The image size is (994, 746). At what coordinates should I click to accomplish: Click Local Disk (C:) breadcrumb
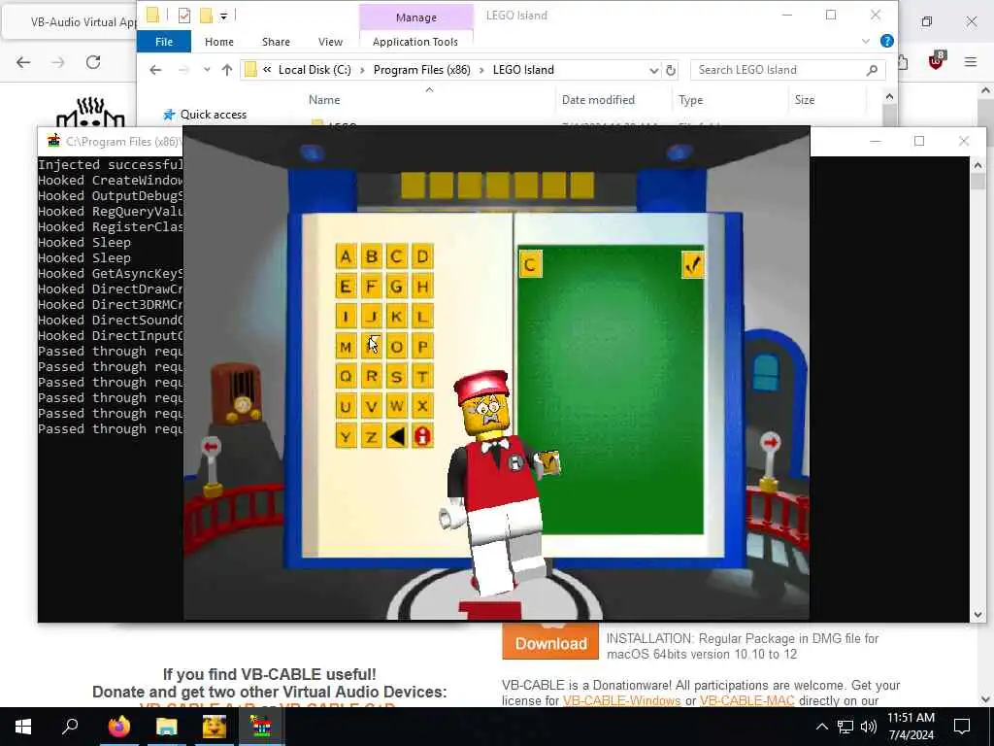tap(315, 70)
